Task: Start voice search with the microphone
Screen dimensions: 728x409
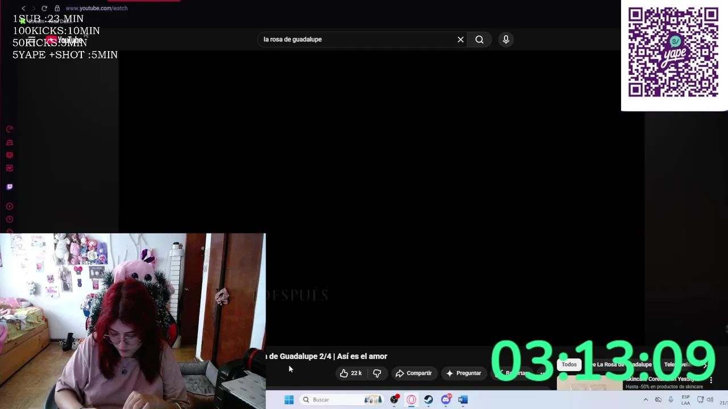Action: click(506, 39)
